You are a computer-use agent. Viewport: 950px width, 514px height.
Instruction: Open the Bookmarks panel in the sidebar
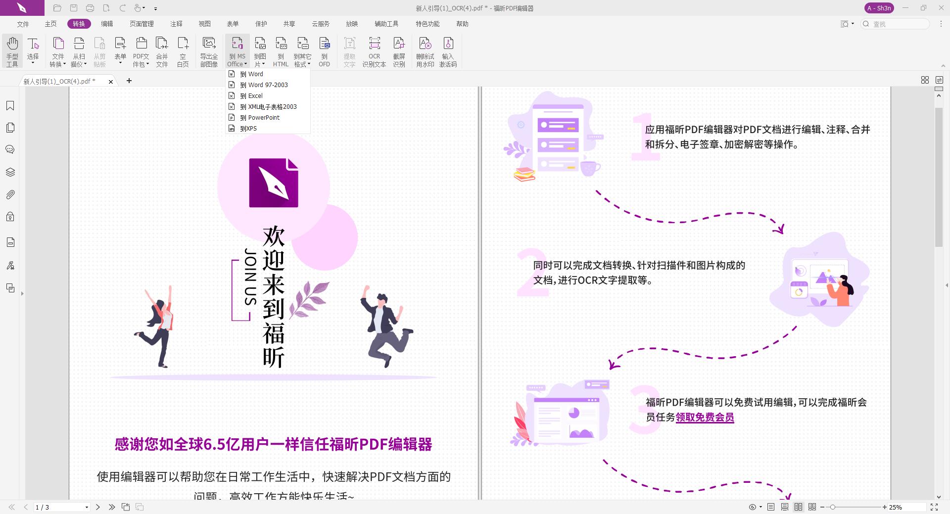10,105
